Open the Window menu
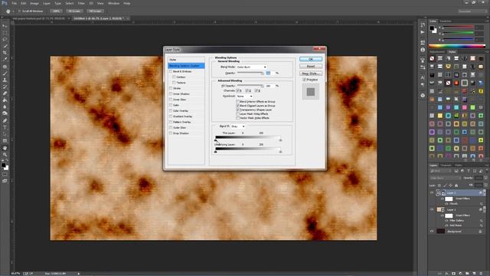Screen dimensions: 490x276 [x=113, y=3]
